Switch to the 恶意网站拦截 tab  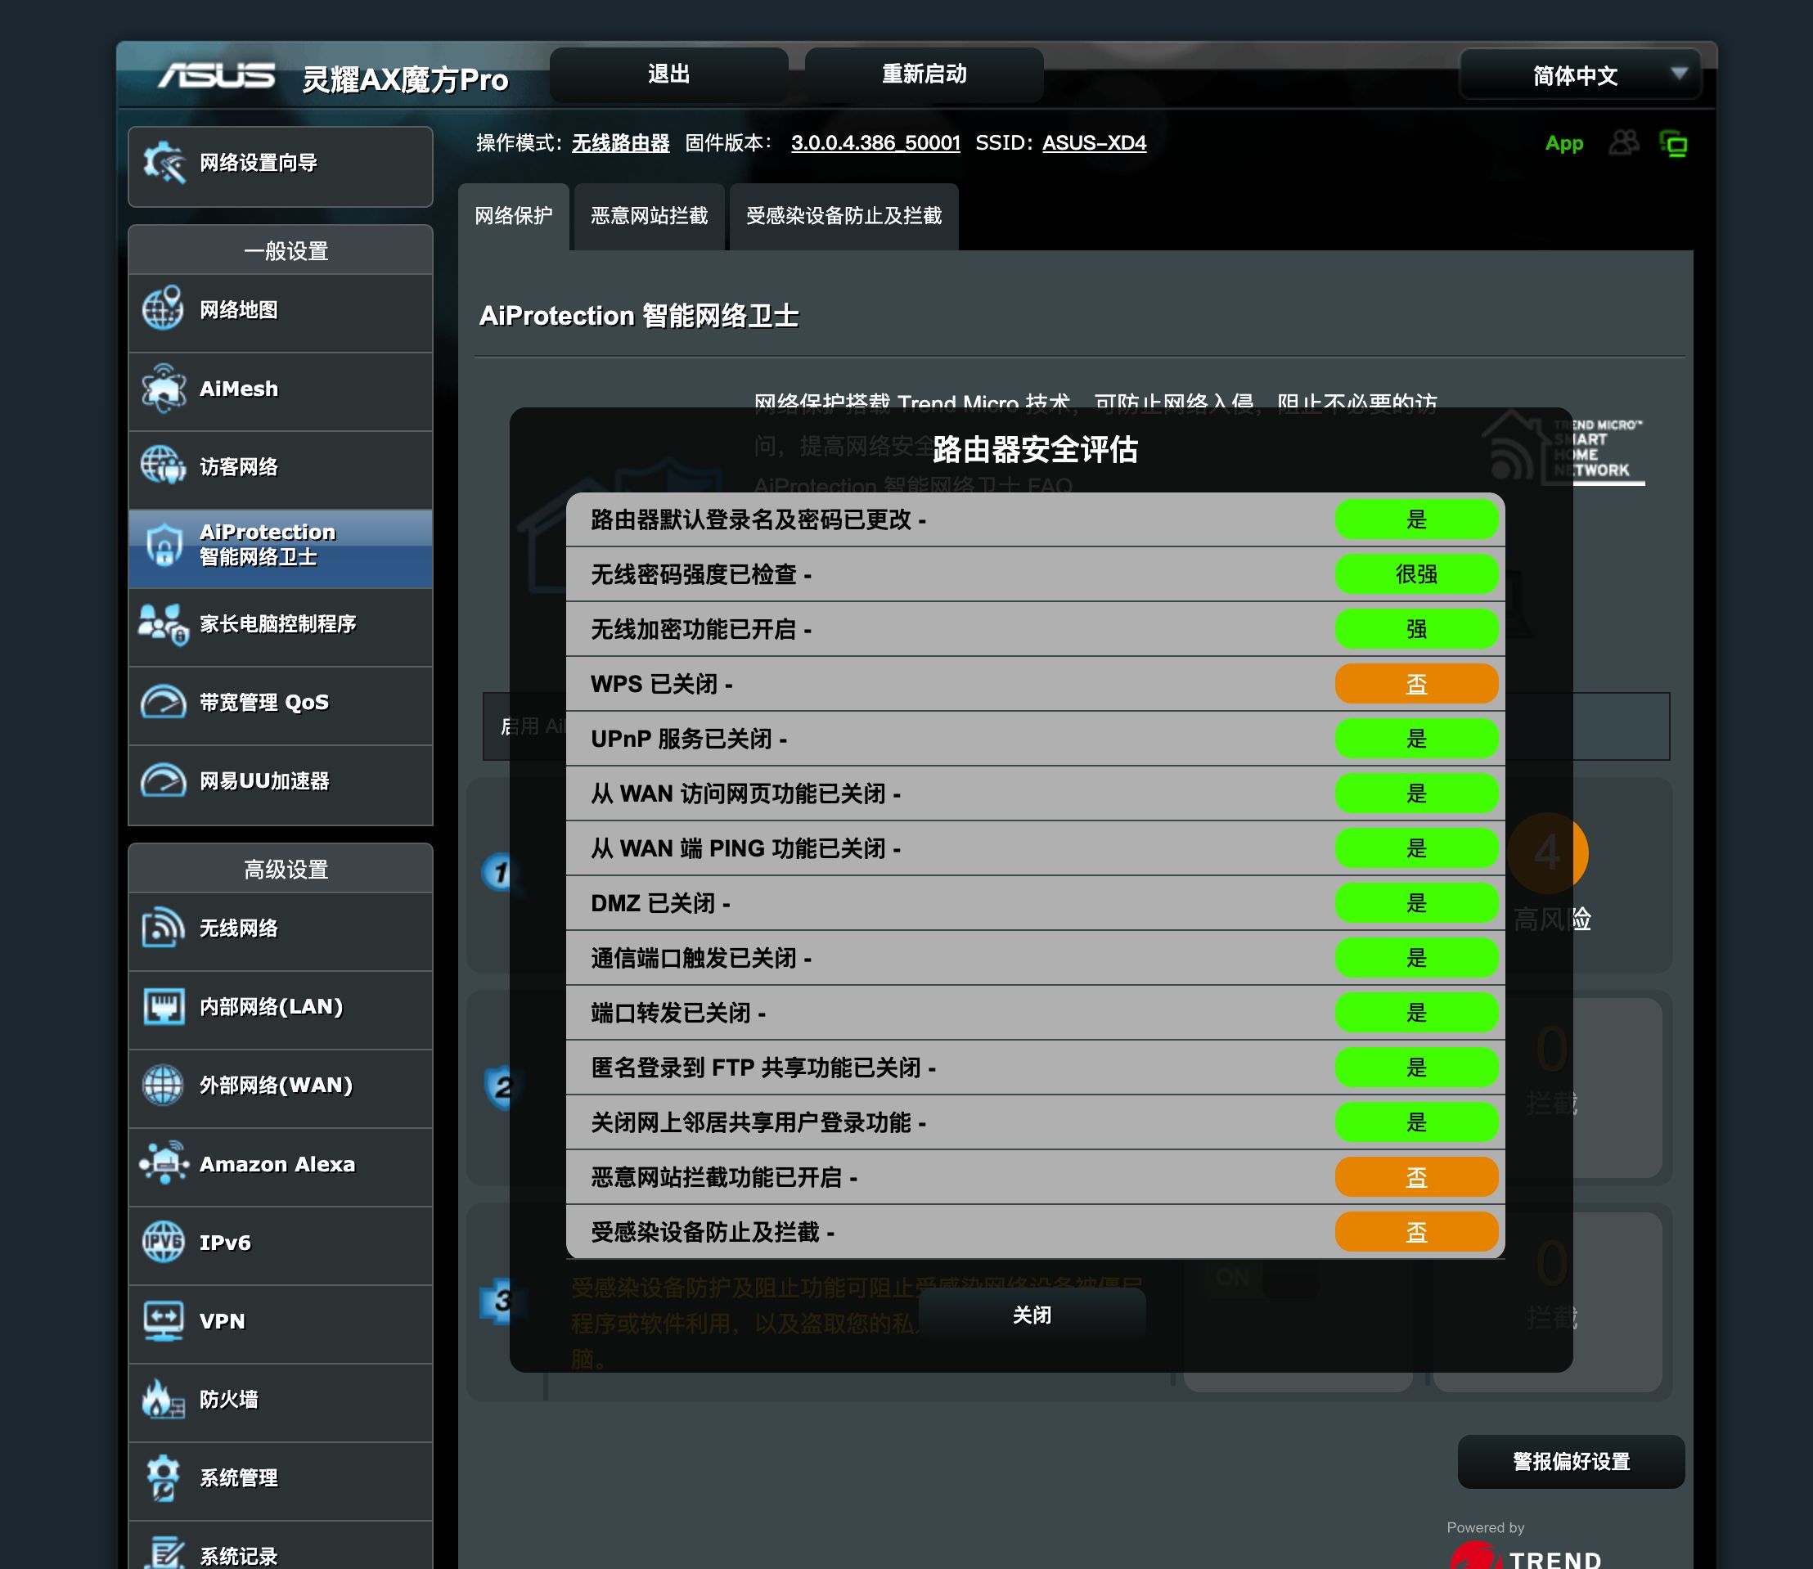tap(649, 216)
